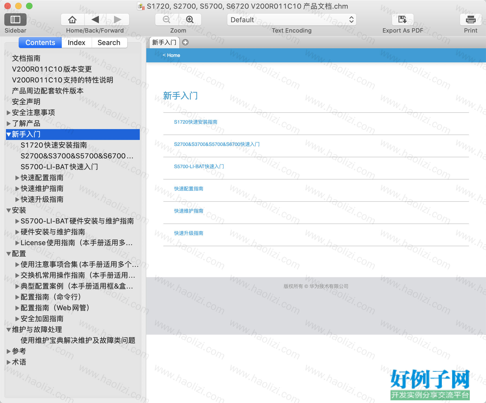This screenshot has width=486, height=403.
Task: Switch to the Contents tab
Action: click(x=40, y=43)
